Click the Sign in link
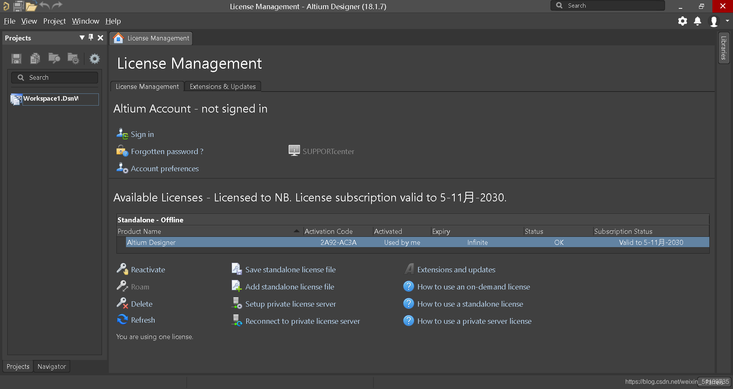Image resolution: width=733 pixels, height=389 pixels. (x=142, y=134)
